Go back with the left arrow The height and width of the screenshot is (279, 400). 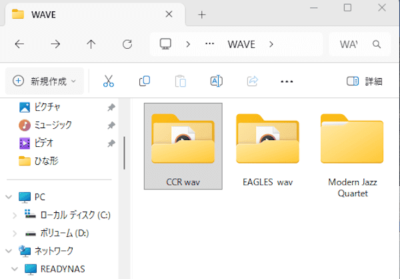[x=19, y=45]
